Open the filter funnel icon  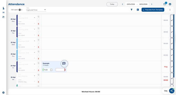point(131,10)
